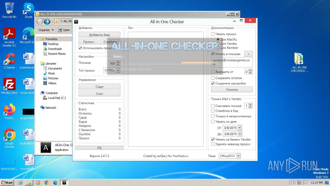The height and width of the screenshot is (186, 330).
Task: Click the Стоп button
Action: click(x=100, y=94)
